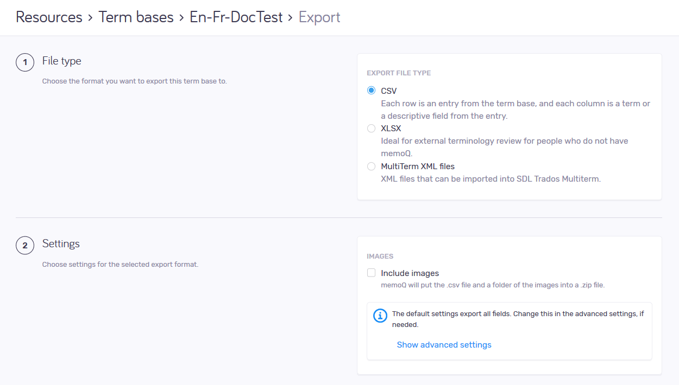Image resolution: width=679 pixels, height=385 pixels.
Task: Click the chevron after Resources breadcrumb
Action: pyautogui.click(x=90, y=18)
